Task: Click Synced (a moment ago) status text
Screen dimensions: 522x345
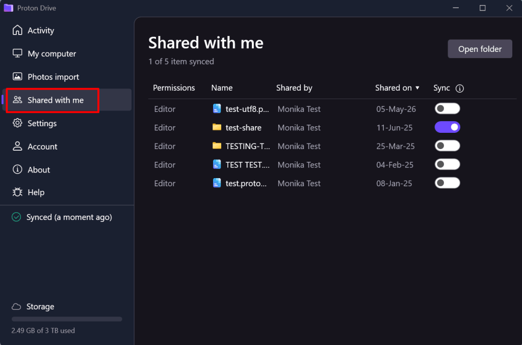Action: coord(69,217)
